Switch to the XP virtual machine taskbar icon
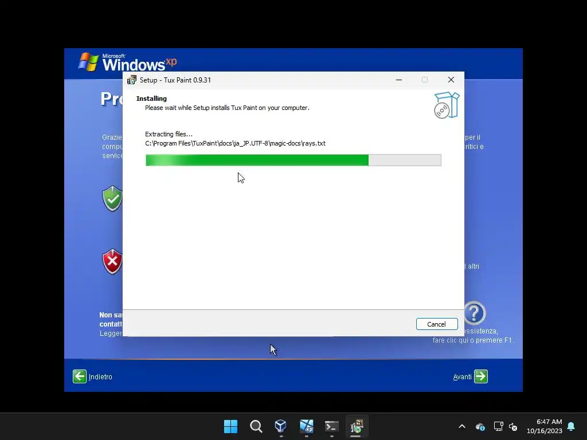The image size is (587, 440). 306,426
